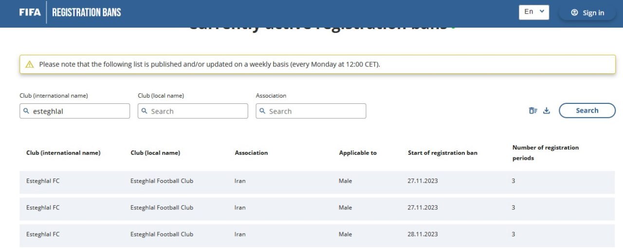This screenshot has width=623, height=251.
Task: Open the En language dropdown
Action: 534,12
